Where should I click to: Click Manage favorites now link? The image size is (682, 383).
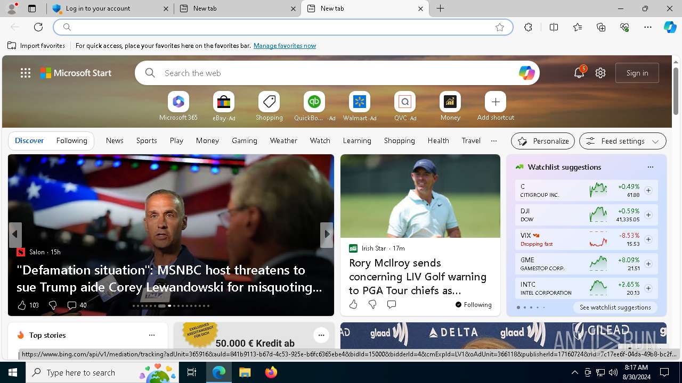[x=285, y=46]
